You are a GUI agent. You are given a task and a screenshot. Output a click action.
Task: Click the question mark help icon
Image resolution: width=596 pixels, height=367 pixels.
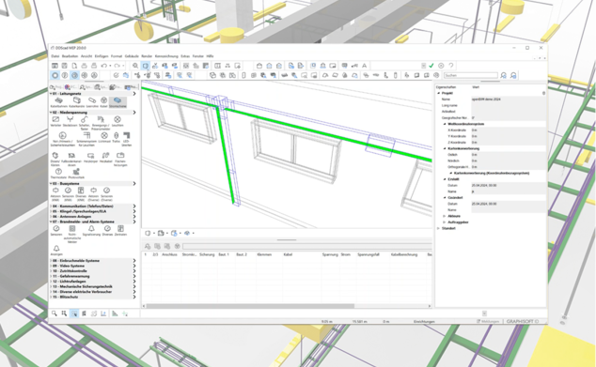451,66
